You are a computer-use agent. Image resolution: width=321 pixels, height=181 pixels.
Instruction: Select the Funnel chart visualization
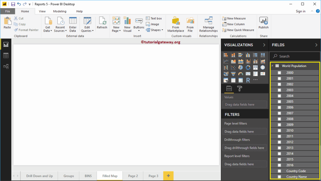point(233,74)
